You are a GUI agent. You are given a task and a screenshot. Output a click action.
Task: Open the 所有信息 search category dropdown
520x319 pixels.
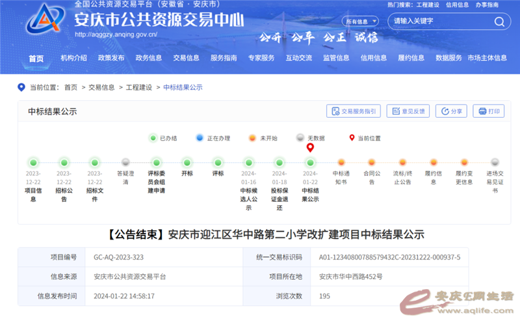click(x=361, y=21)
